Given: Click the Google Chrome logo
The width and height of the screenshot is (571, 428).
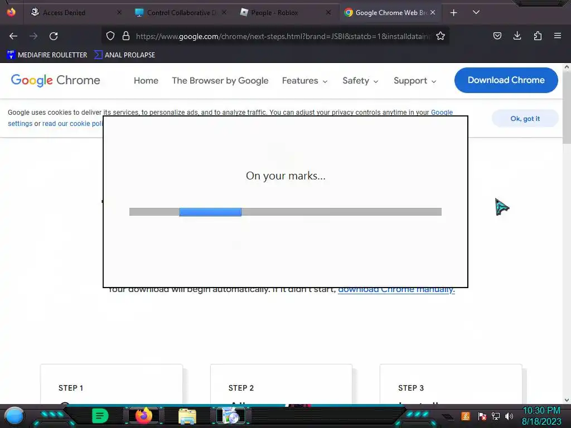Looking at the screenshot, I should point(55,80).
